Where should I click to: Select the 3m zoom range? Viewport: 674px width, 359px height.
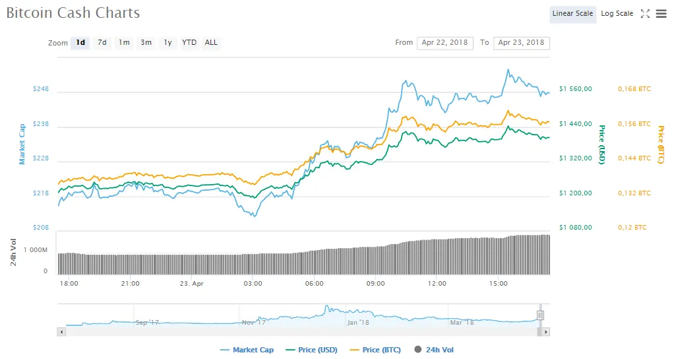pyautogui.click(x=146, y=42)
